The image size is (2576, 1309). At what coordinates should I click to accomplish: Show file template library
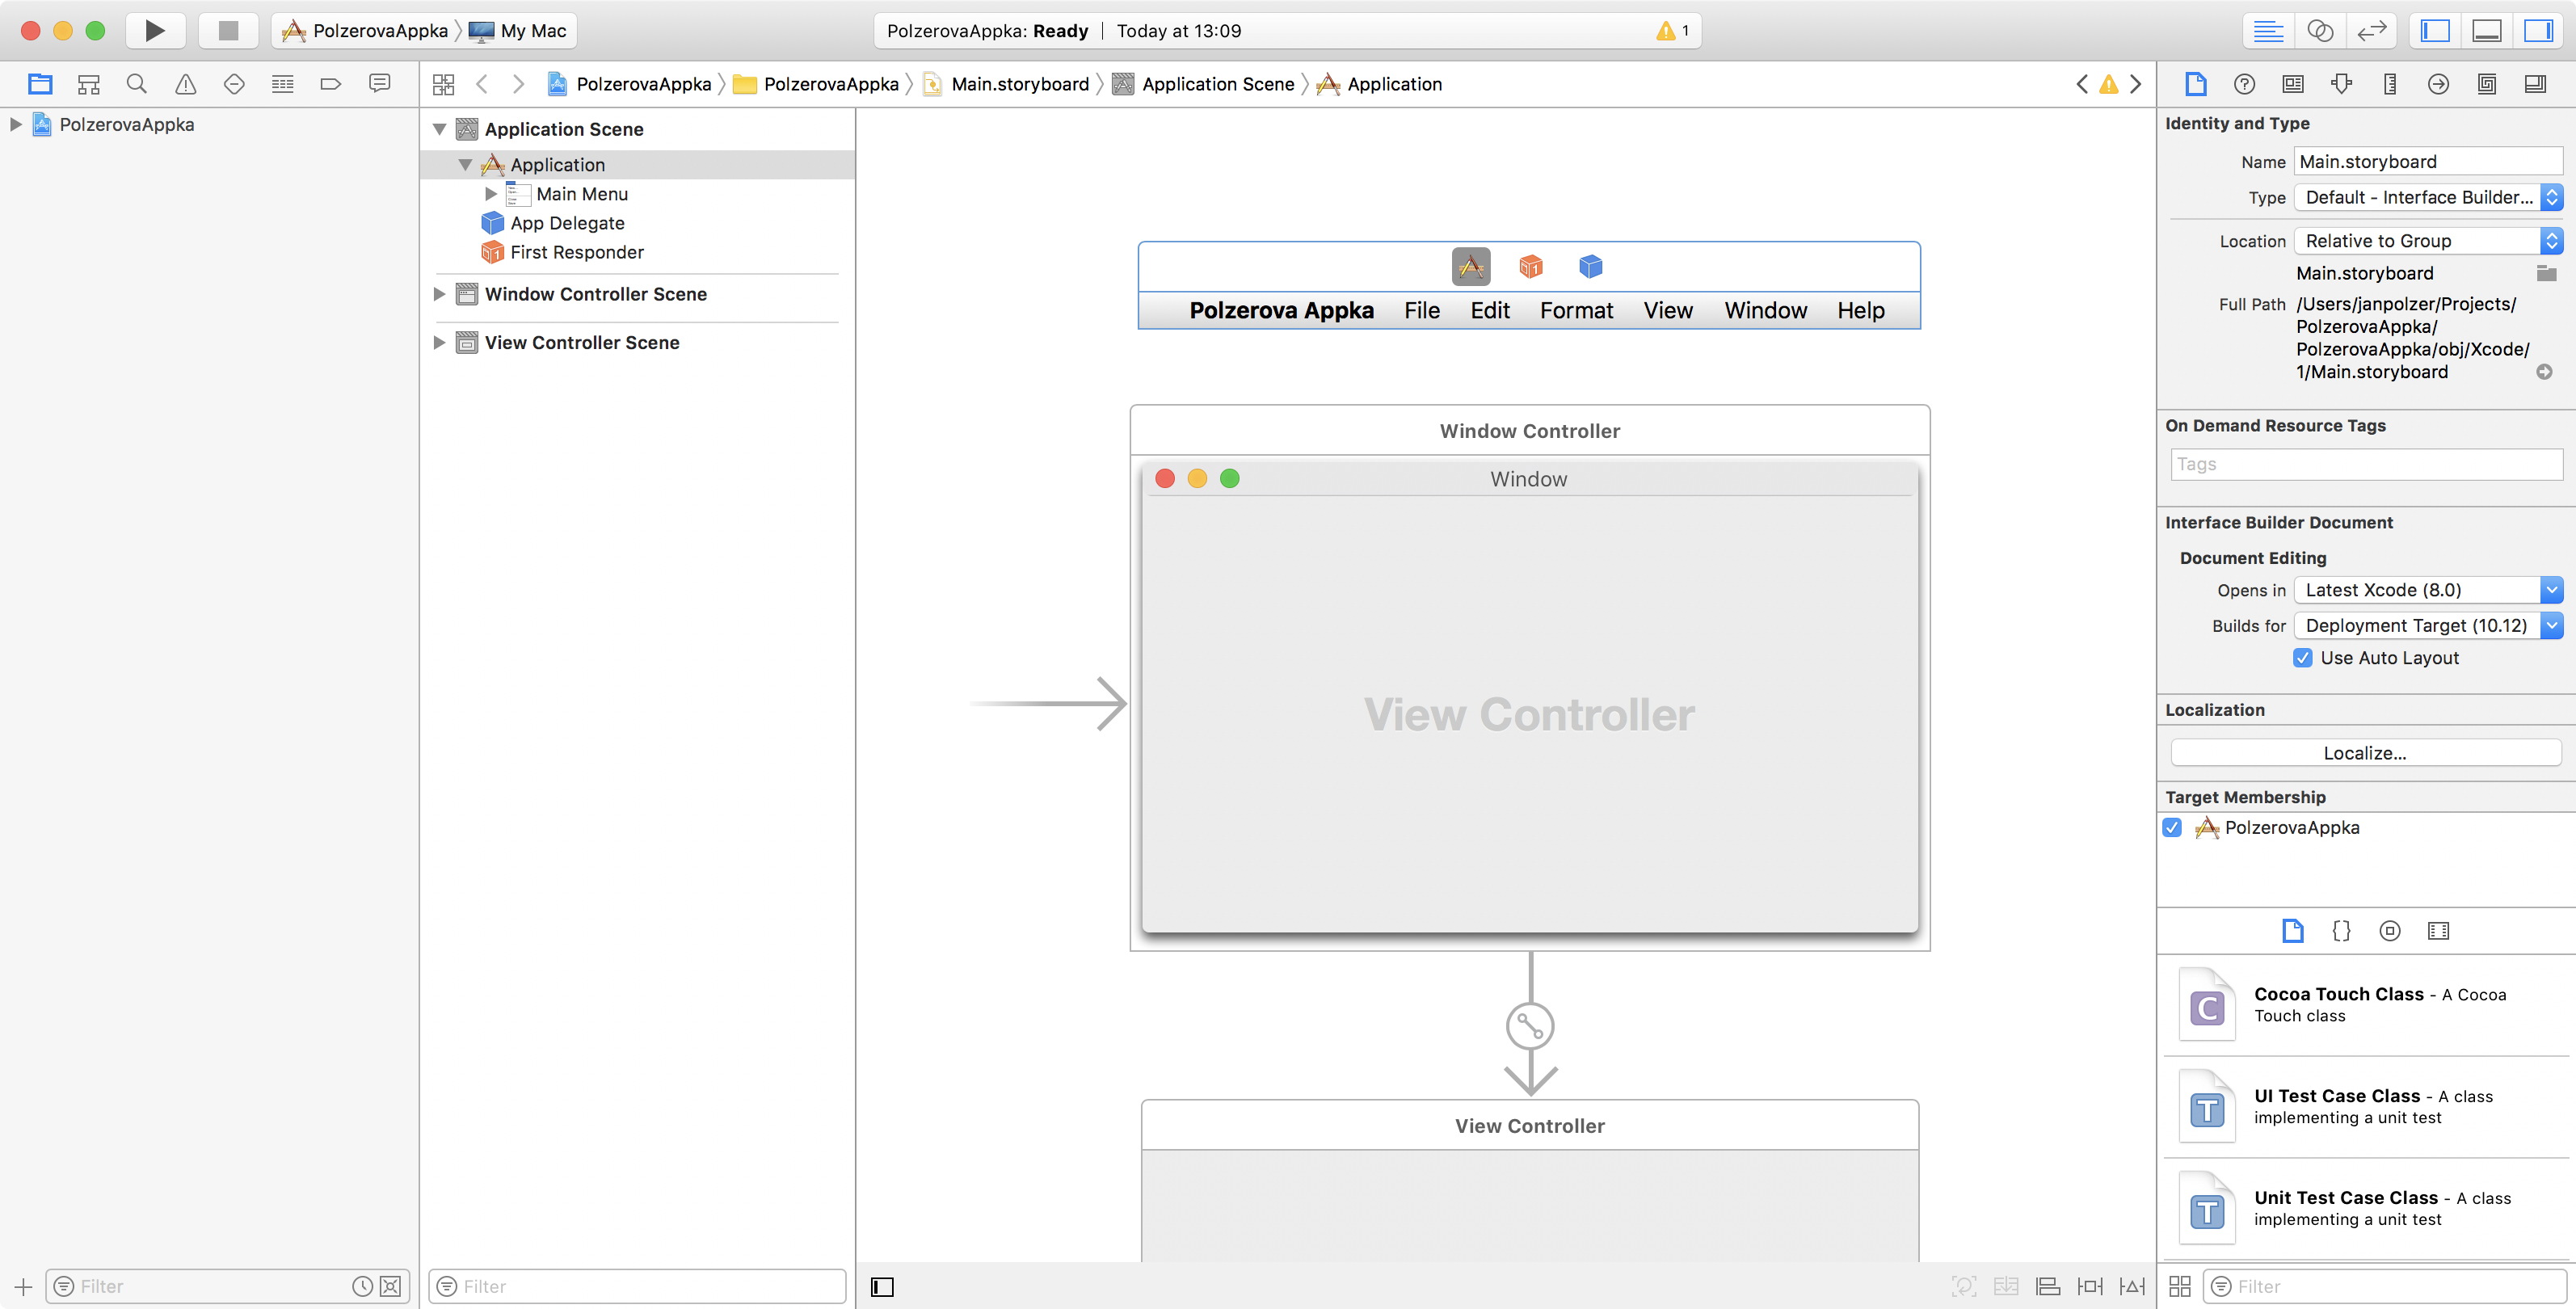2293,931
